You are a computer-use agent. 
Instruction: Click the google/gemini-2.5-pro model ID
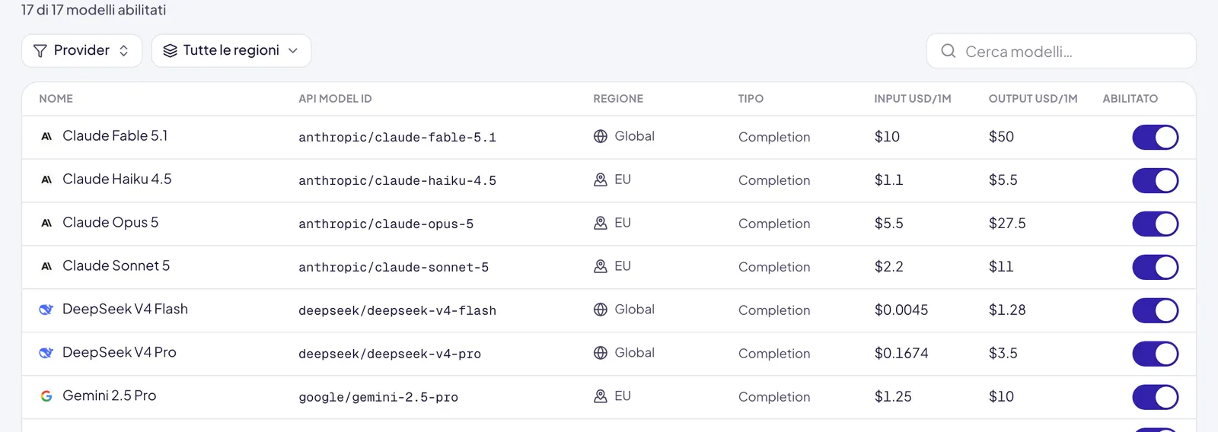(x=378, y=398)
